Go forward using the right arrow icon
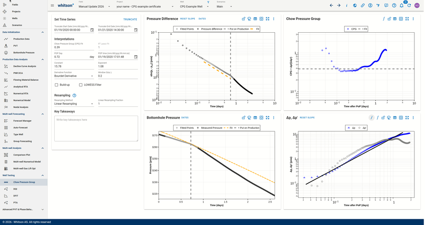 coord(339,6)
